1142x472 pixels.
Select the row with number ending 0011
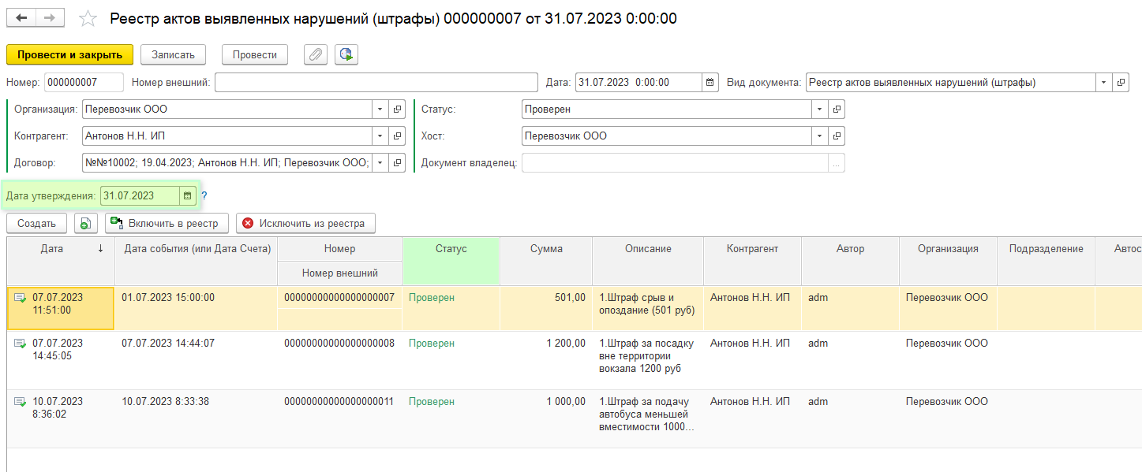(x=339, y=402)
